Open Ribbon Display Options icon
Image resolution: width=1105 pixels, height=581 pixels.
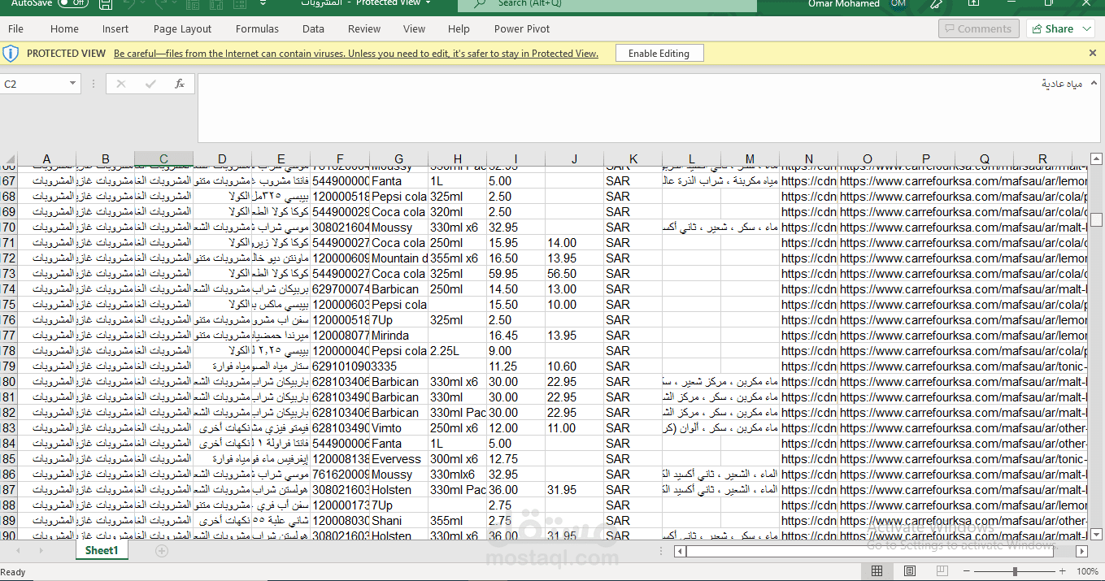point(973,4)
